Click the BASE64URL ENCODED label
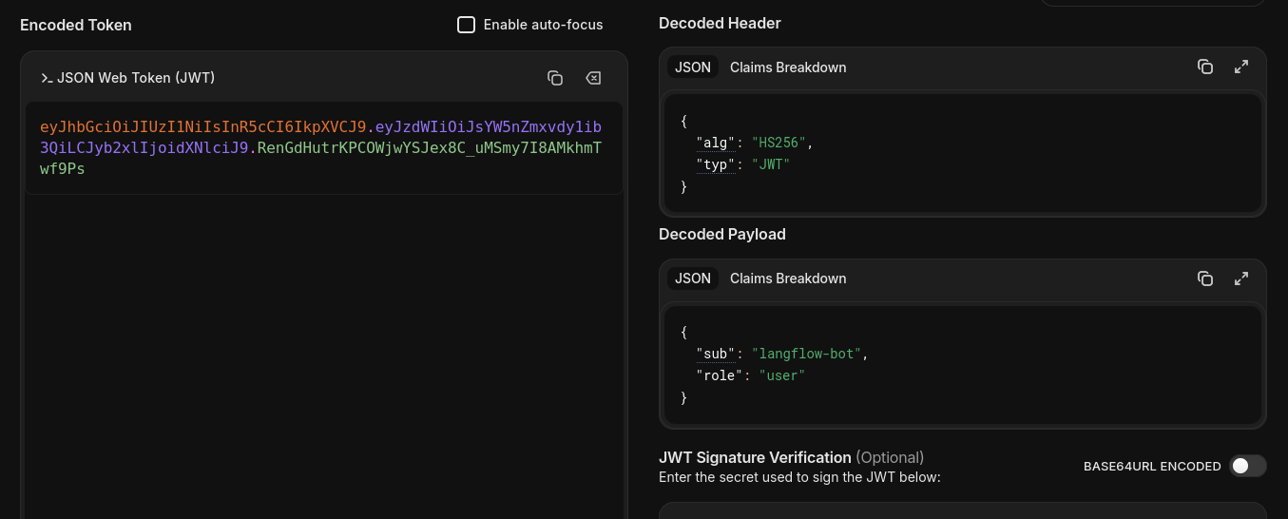Viewport: 1288px width, 519px height. tap(1152, 467)
